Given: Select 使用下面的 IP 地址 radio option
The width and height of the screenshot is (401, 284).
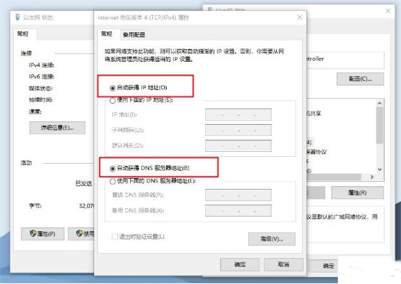Looking at the screenshot, I should click(x=112, y=100).
